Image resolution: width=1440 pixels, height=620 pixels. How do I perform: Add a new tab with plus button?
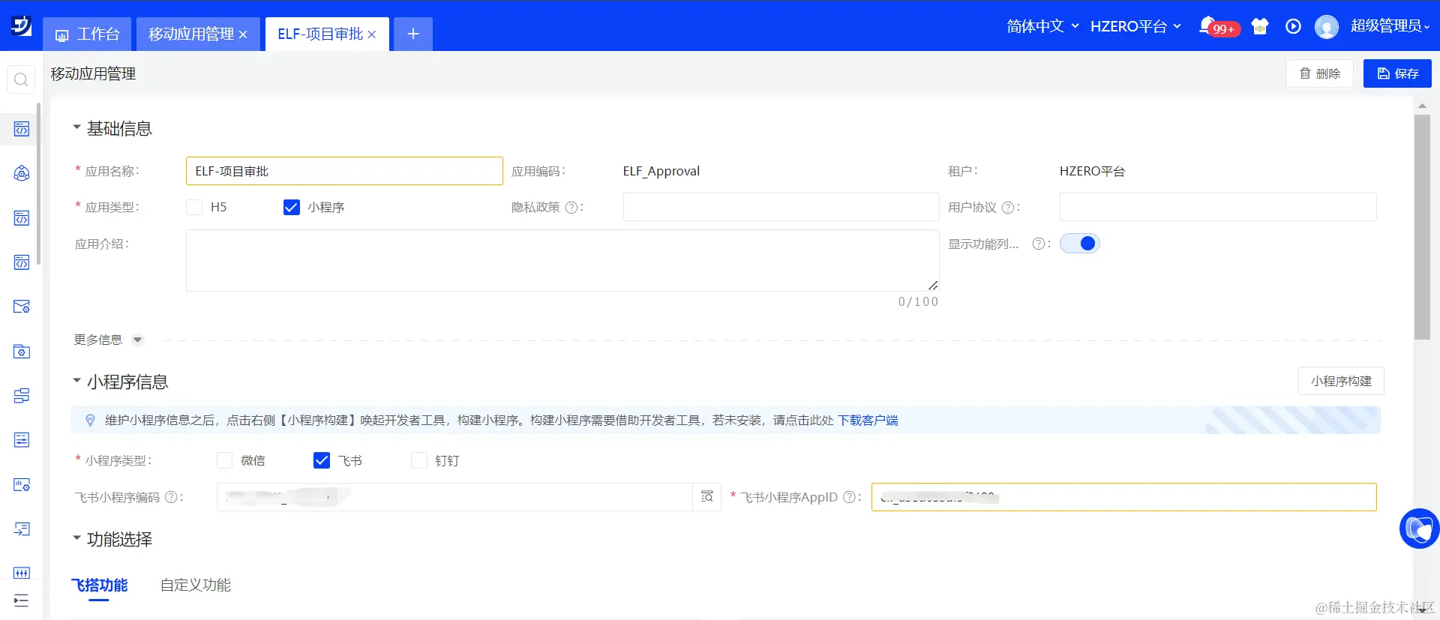(x=413, y=34)
